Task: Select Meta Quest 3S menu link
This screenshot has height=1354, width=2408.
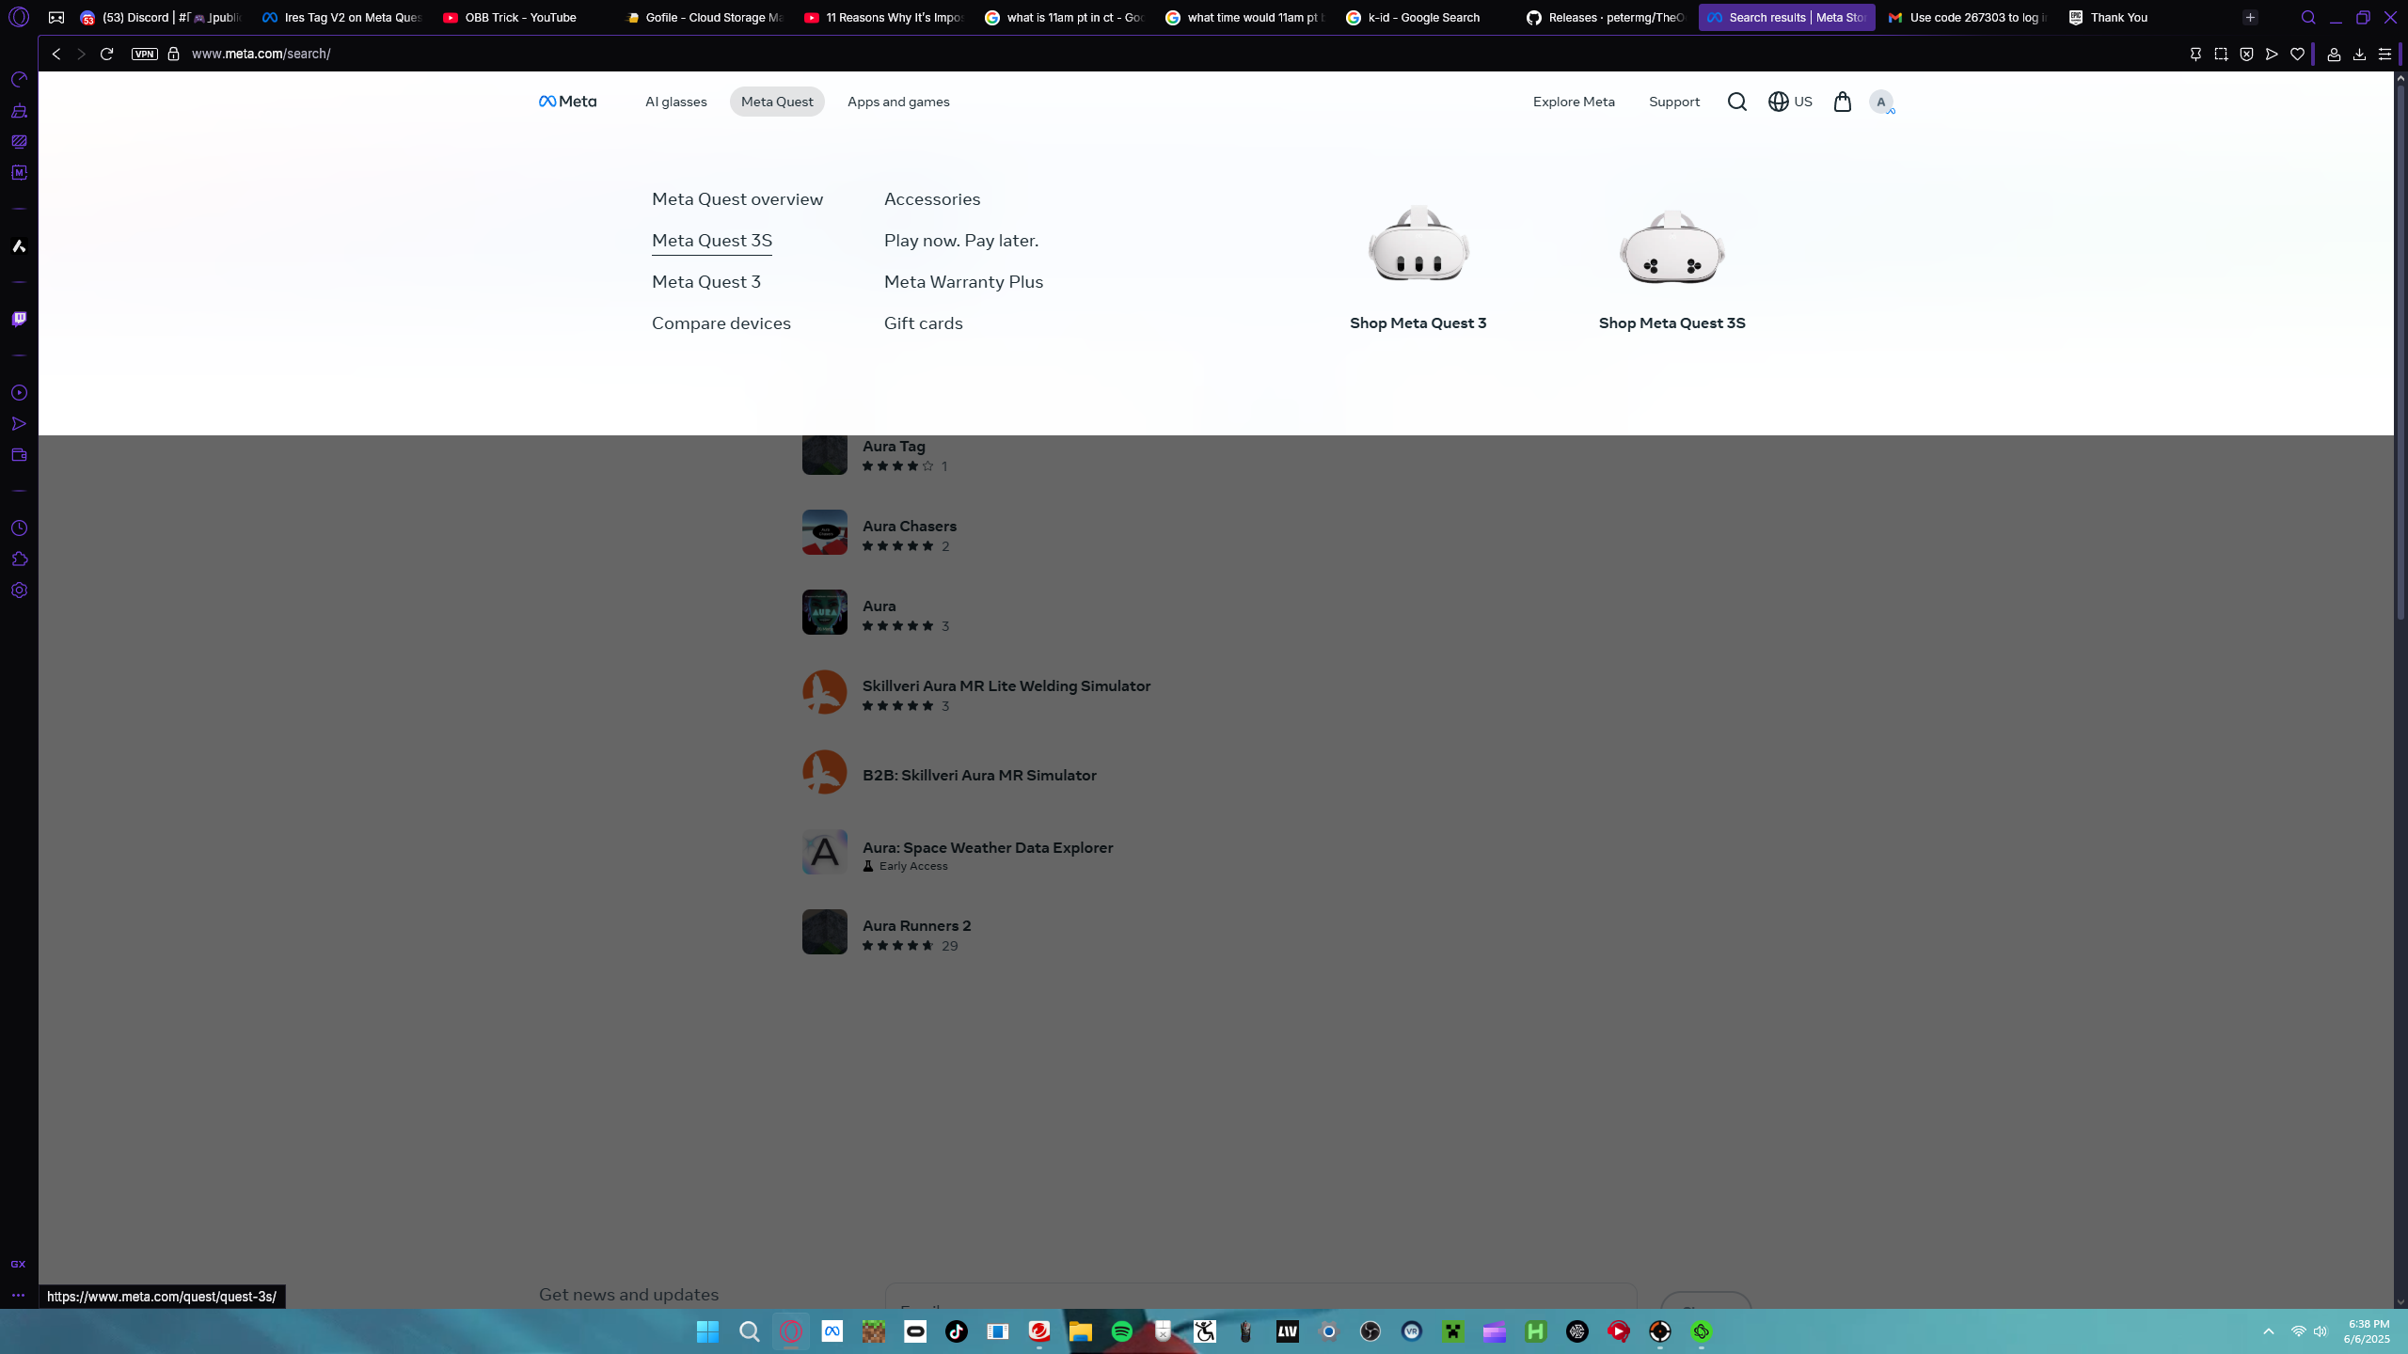Action: pyautogui.click(x=712, y=241)
